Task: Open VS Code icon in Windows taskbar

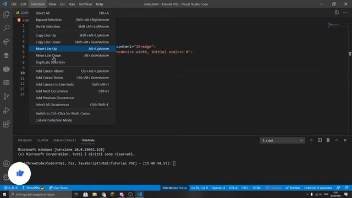Action: point(139,194)
